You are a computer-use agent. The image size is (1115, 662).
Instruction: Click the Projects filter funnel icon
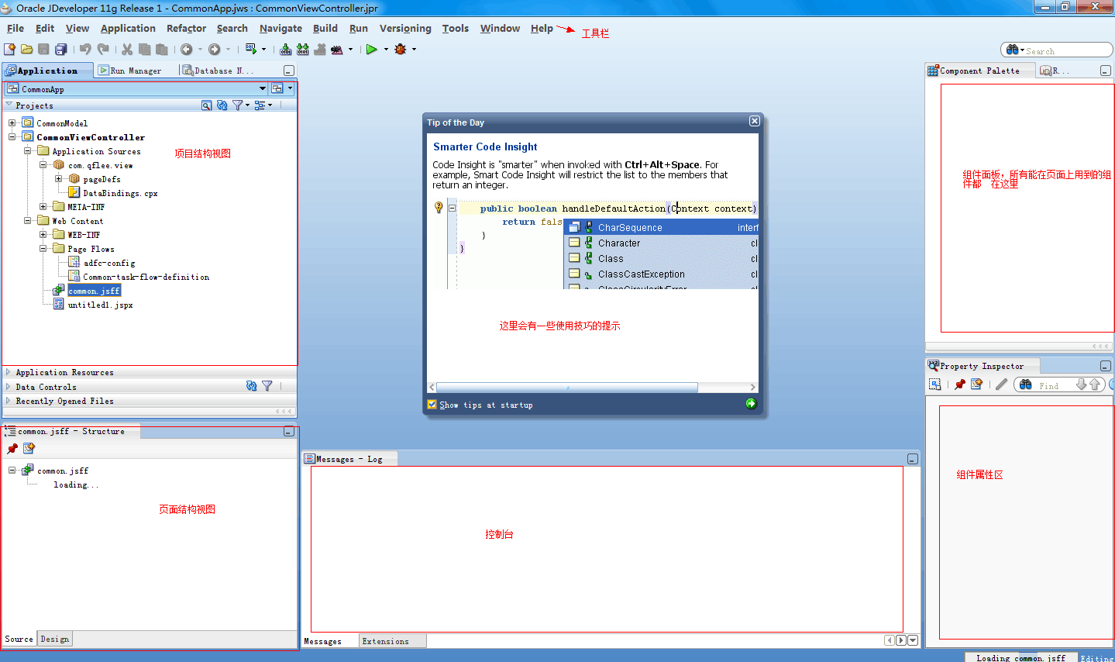(x=238, y=105)
